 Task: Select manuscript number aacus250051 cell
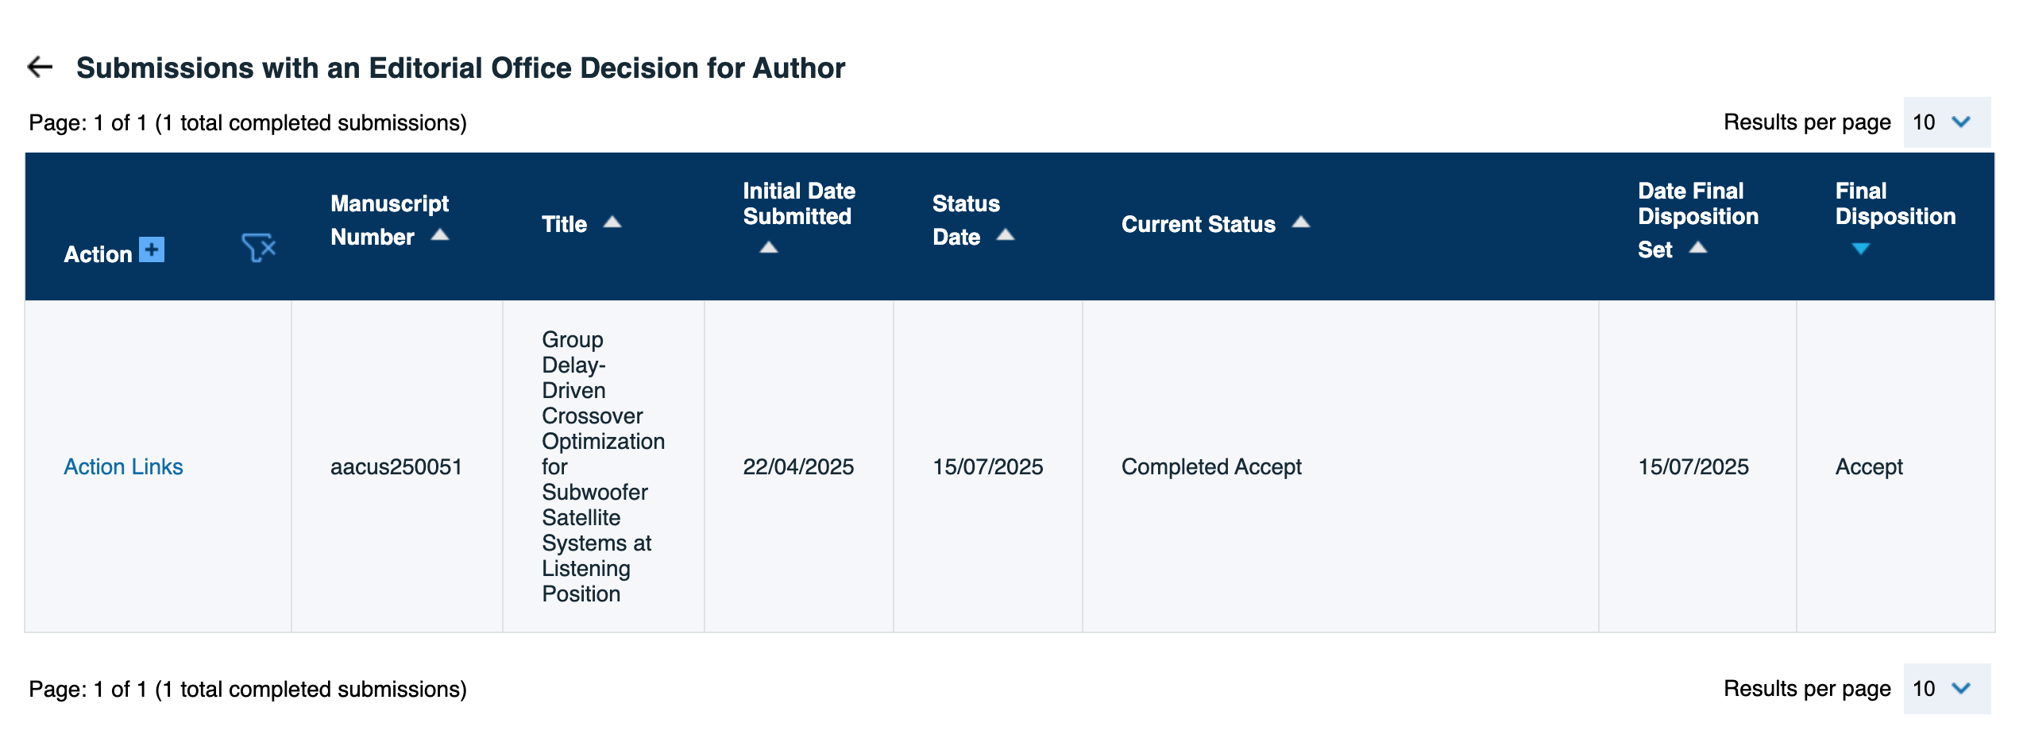point(396,466)
